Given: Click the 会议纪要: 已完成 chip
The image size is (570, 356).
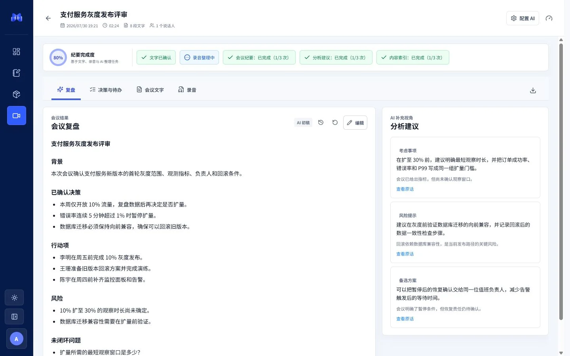Looking at the screenshot, I should point(259,57).
